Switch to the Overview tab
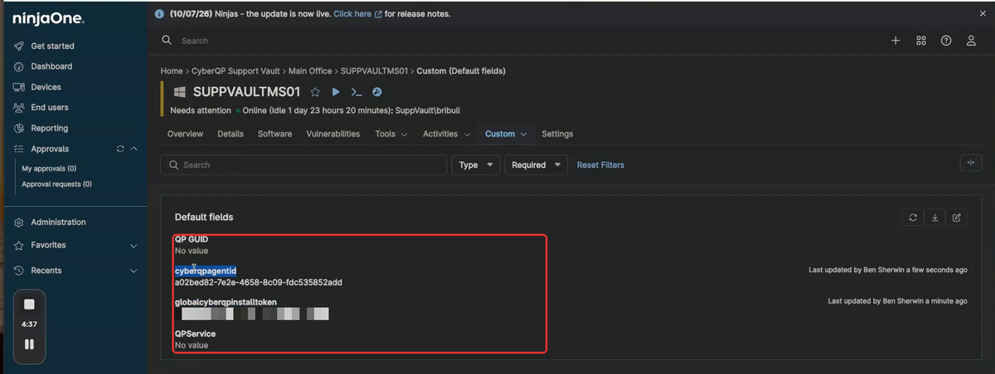This screenshot has width=995, height=374. [x=186, y=134]
